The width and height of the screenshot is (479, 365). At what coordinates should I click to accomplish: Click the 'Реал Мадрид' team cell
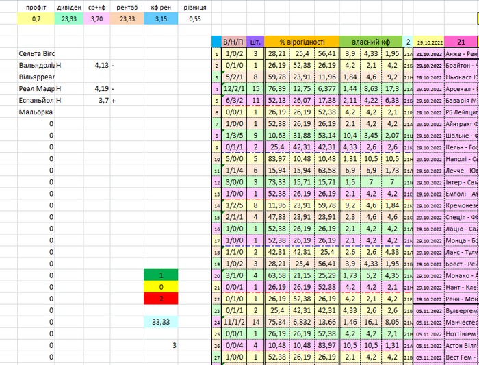(36, 88)
